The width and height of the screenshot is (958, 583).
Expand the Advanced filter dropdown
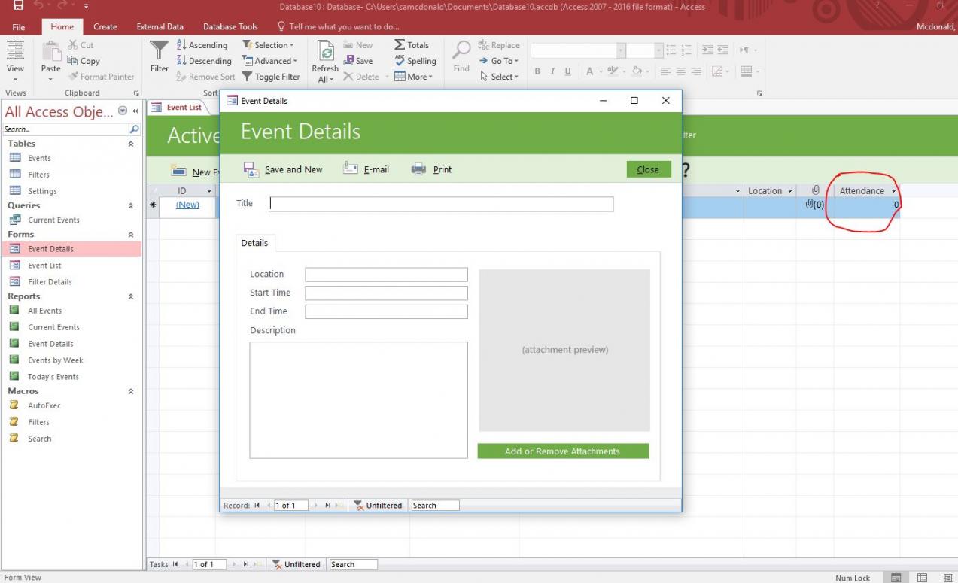coord(270,61)
